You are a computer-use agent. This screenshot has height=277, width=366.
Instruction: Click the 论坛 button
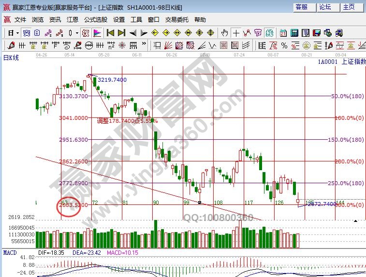[x=325, y=7]
